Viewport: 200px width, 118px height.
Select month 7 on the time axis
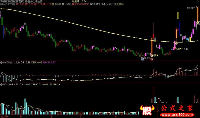coord(80,117)
